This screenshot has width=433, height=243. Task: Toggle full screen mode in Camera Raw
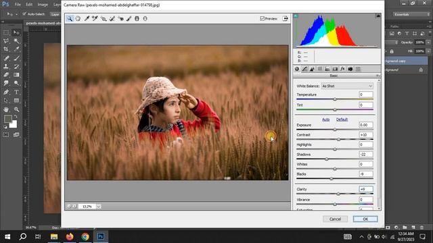pos(286,18)
